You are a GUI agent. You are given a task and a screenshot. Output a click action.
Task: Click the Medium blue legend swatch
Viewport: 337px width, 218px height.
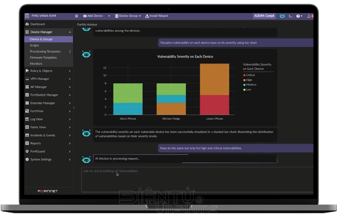244,85
